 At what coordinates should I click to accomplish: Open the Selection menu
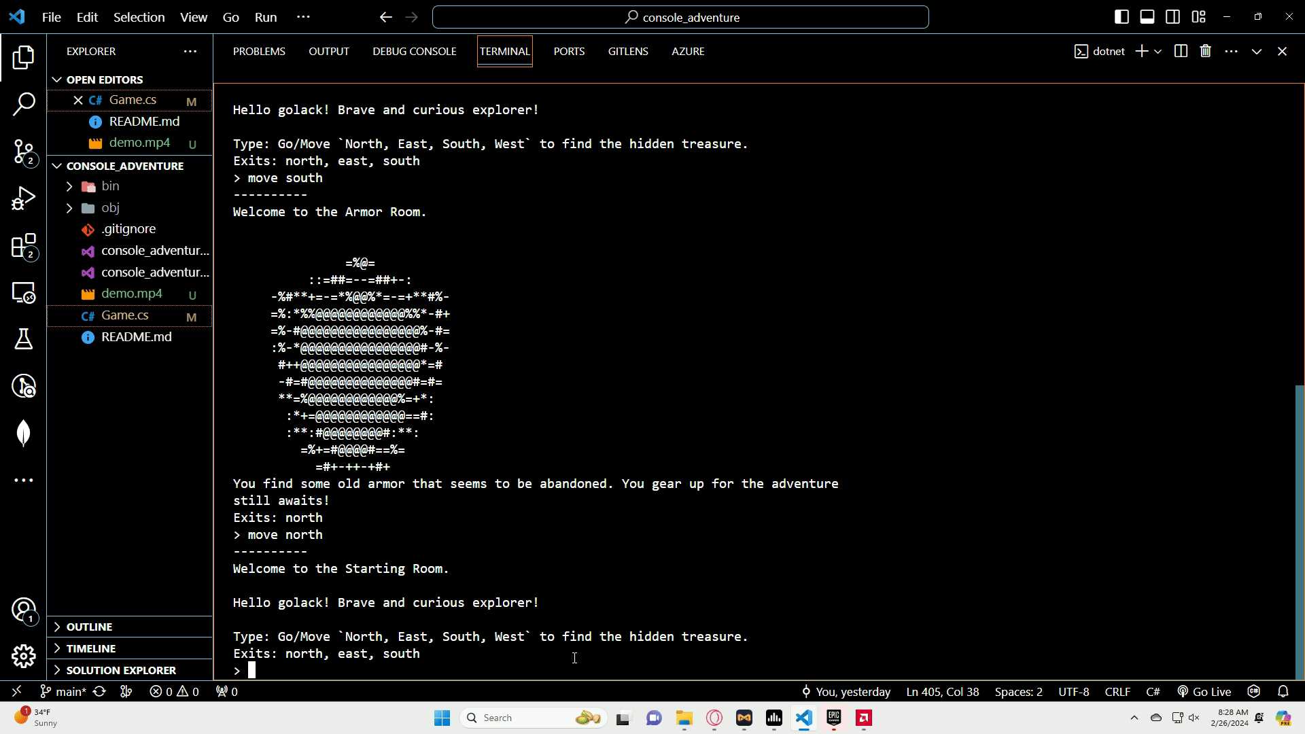[139, 17]
